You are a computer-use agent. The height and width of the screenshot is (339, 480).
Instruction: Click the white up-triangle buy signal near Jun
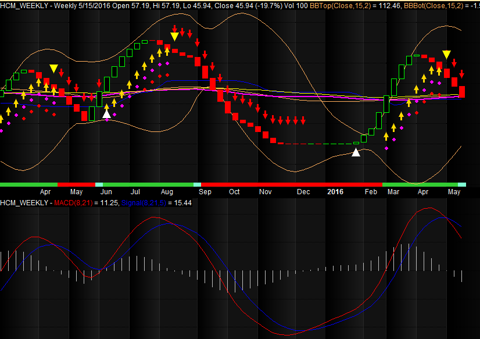[106, 114]
